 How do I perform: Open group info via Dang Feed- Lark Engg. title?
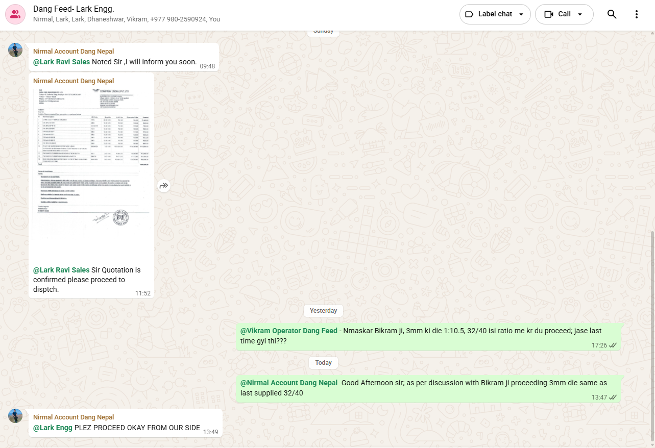[74, 9]
